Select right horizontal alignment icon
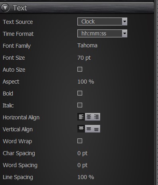The image size is (158, 185). [x=96, y=117]
